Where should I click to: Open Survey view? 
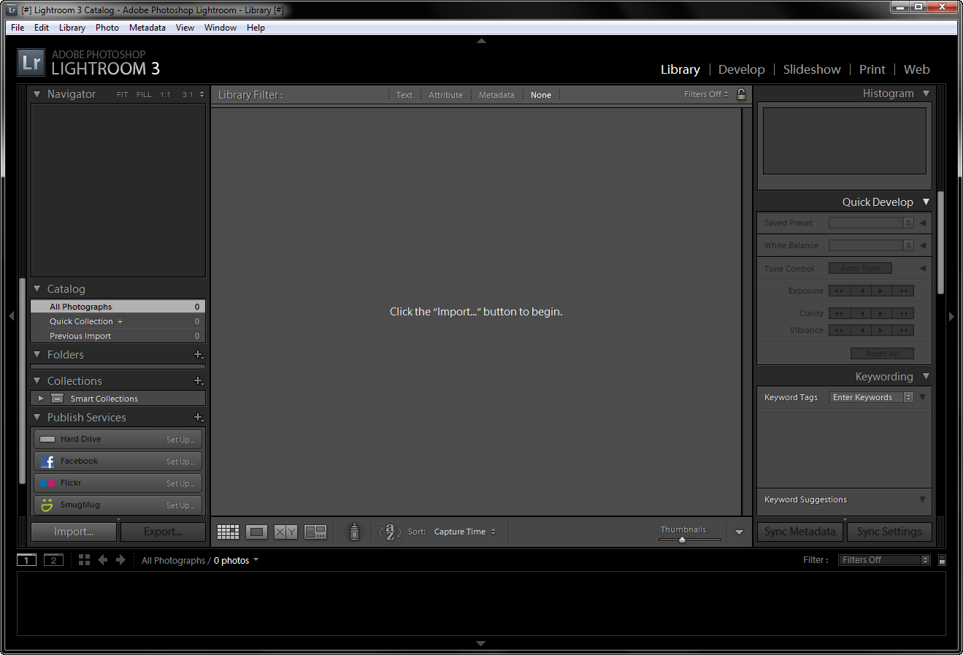315,531
